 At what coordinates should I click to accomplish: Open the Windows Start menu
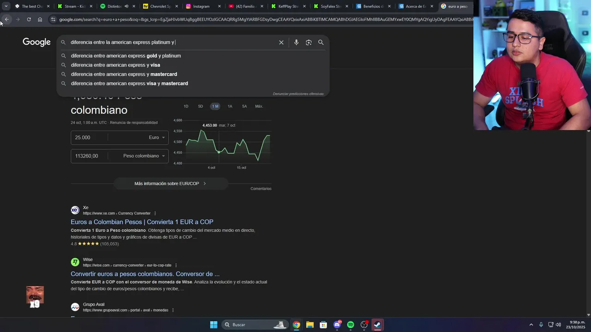tap(214, 325)
